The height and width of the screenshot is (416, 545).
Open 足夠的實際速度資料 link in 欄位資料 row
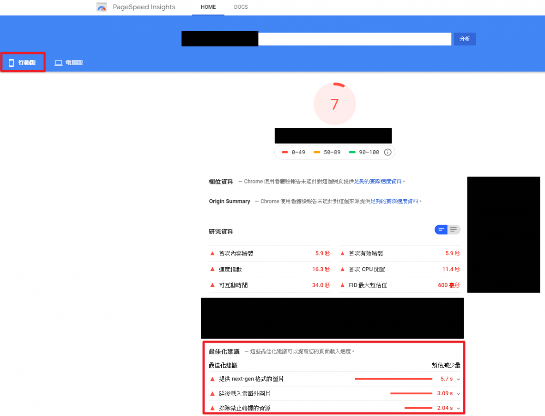click(x=378, y=182)
